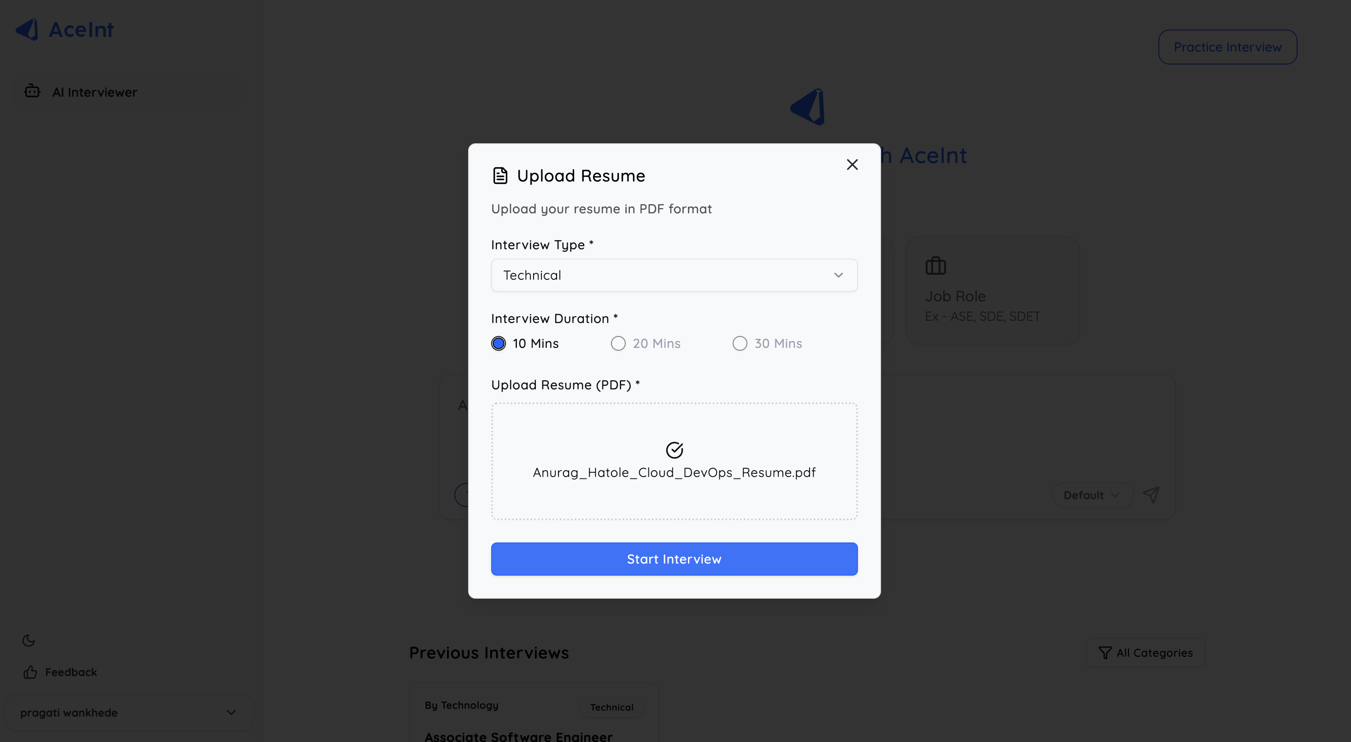
Task: Click the send paper-plane icon
Action: coord(1151,495)
